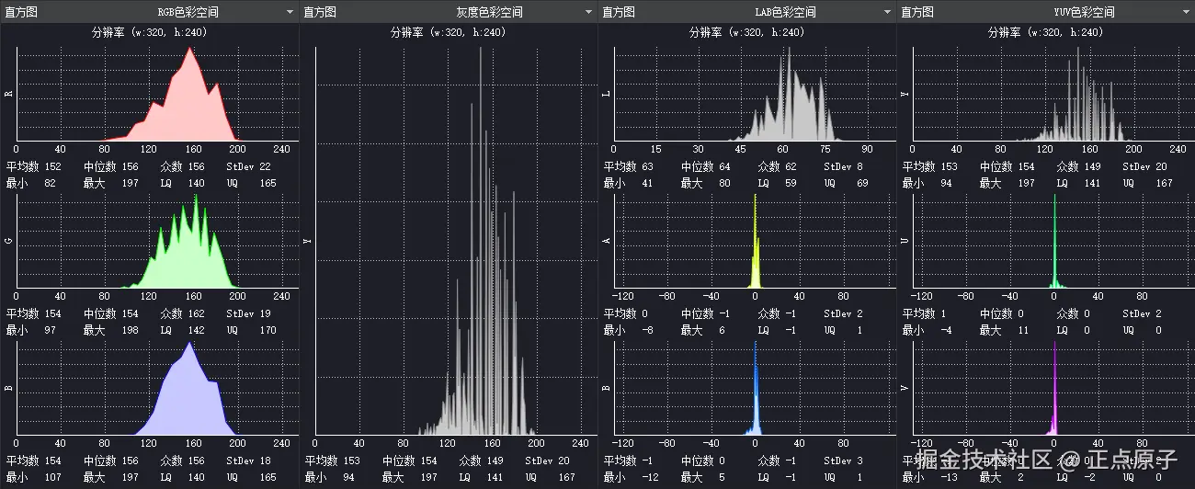Click the 直方图 label in the grayscale panel header
Screen dimensions: 1195x489
click(x=319, y=12)
